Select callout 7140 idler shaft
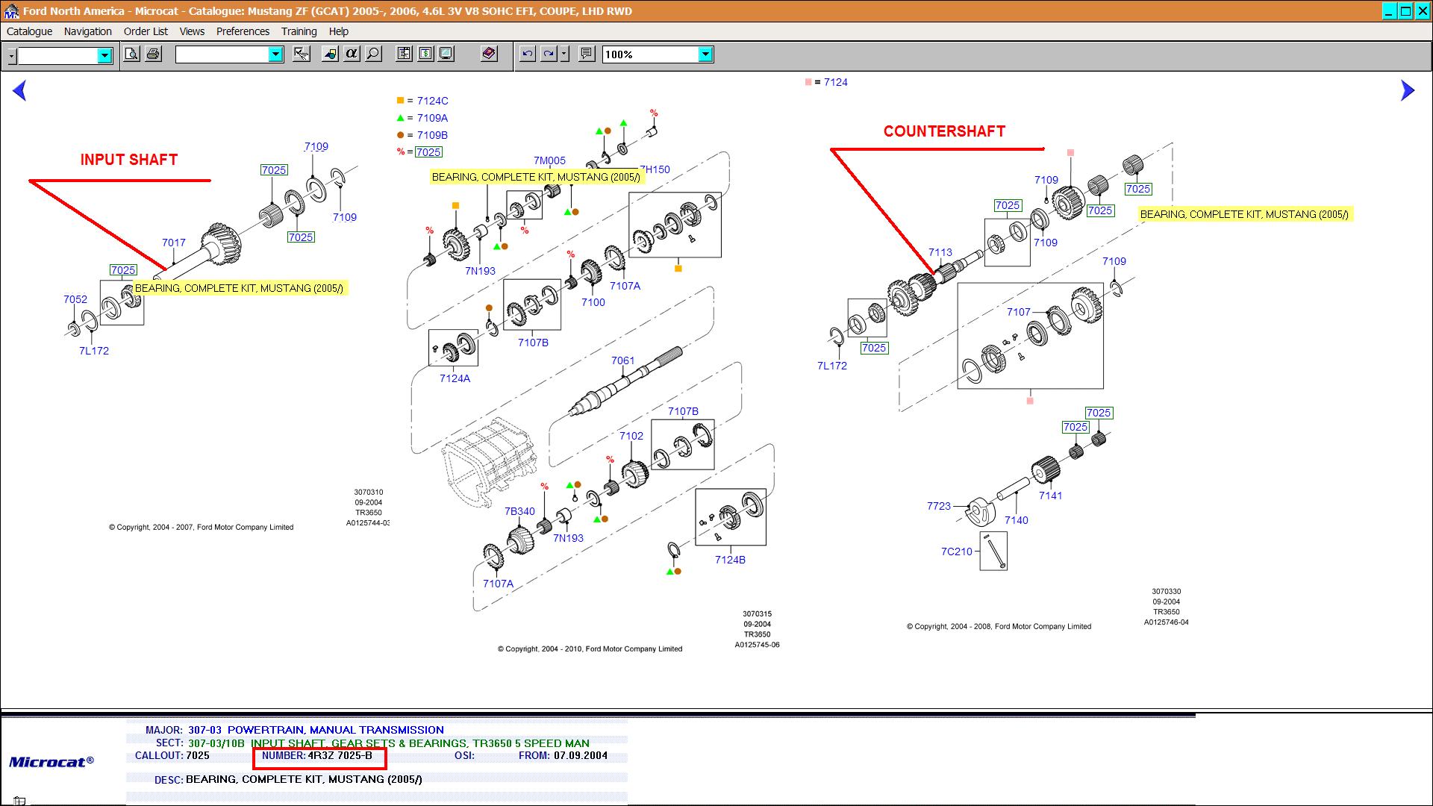Screen dimensions: 1433x806 click(1017, 520)
